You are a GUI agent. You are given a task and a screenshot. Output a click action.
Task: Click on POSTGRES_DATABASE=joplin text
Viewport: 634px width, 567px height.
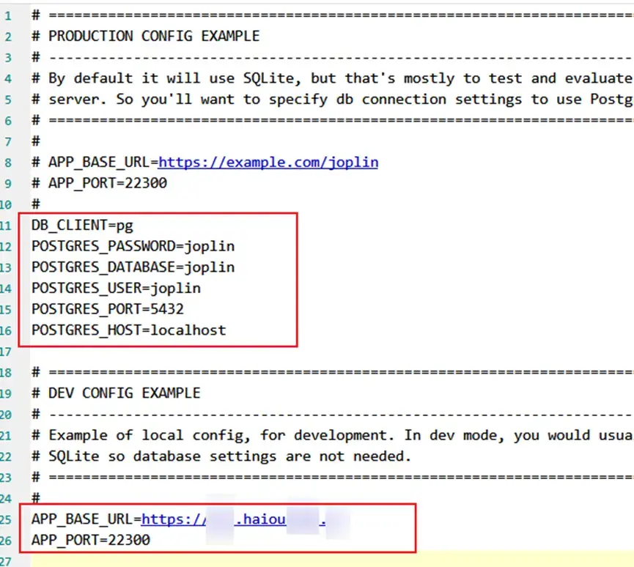(133, 267)
